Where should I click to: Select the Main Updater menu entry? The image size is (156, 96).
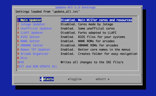tap(29, 20)
